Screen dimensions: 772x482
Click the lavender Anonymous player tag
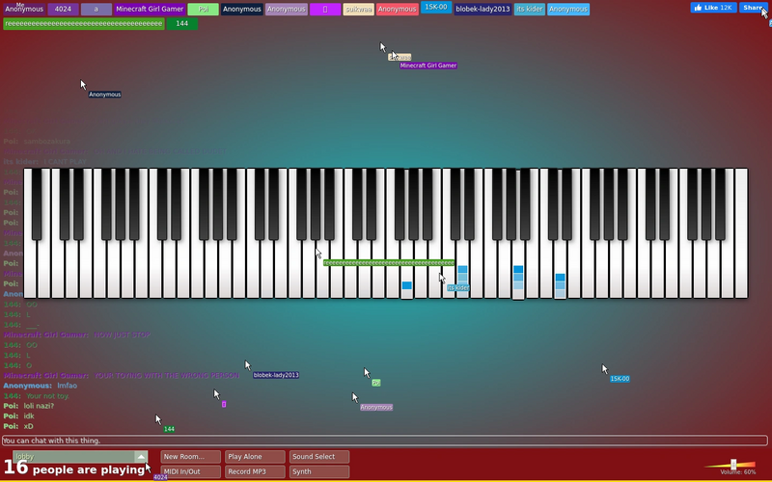coord(286,9)
